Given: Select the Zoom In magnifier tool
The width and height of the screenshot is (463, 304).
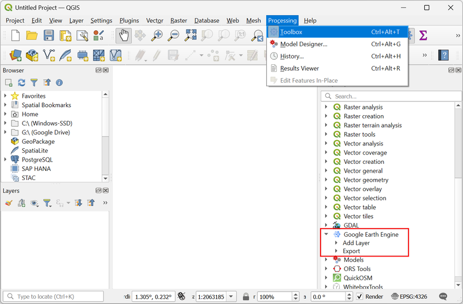Looking at the screenshot, I should tap(156, 35).
